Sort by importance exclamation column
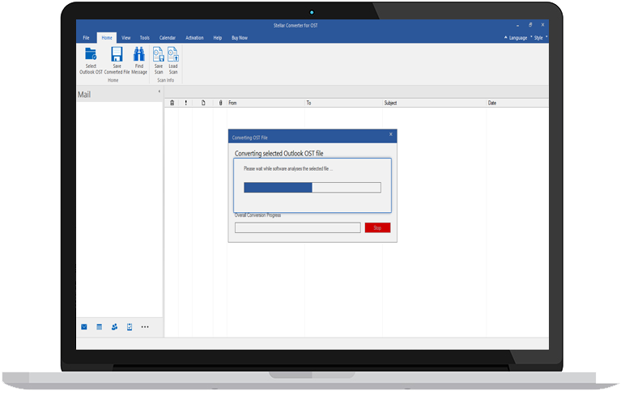625x395 pixels. point(185,103)
